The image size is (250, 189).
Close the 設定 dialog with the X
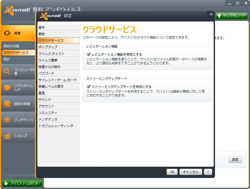211,14
